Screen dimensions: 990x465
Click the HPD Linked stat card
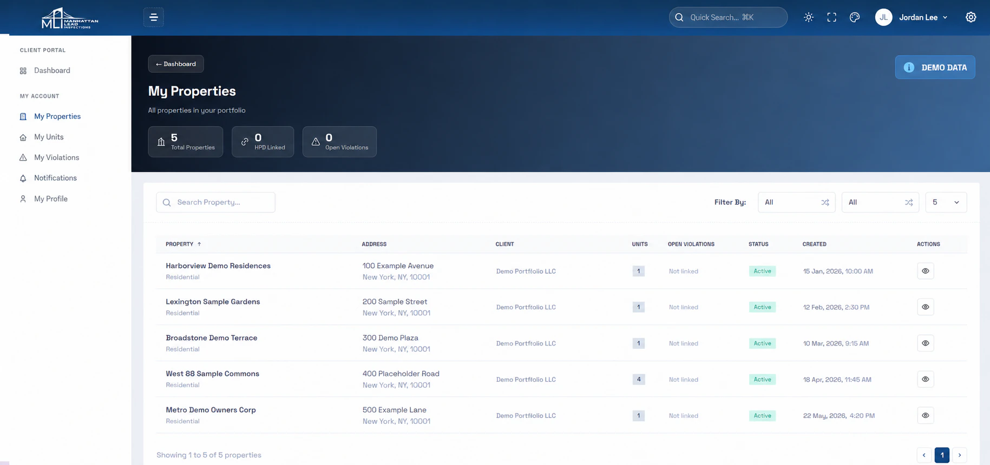point(263,142)
